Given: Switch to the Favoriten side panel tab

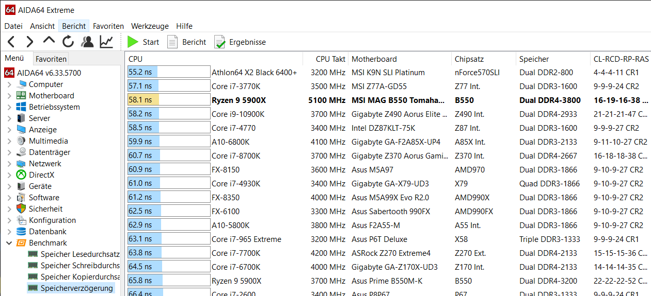Looking at the screenshot, I should [x=51, y=59].
